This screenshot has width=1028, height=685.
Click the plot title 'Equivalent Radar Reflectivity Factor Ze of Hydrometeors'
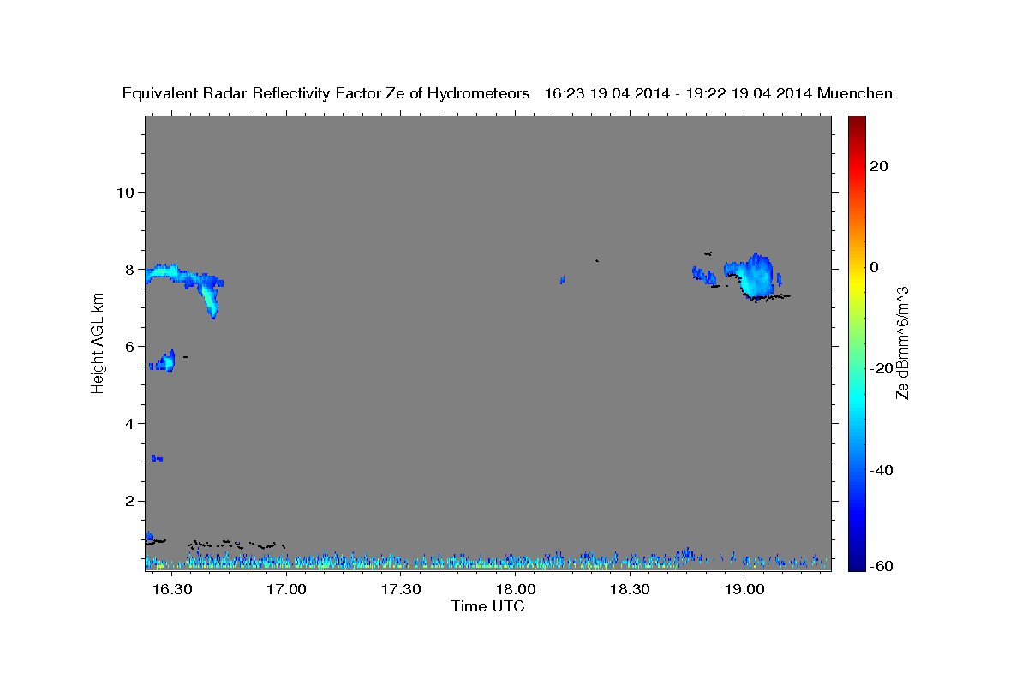(326, 94)
